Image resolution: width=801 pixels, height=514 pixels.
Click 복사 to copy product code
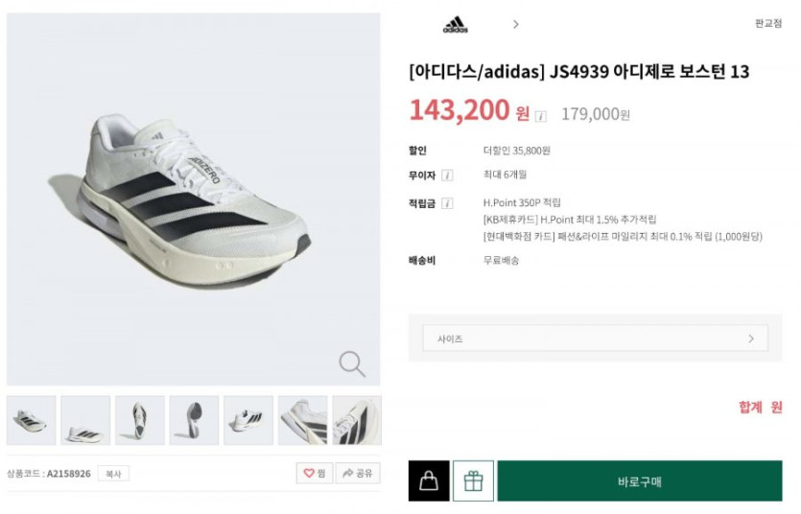(x=113, y=474)
